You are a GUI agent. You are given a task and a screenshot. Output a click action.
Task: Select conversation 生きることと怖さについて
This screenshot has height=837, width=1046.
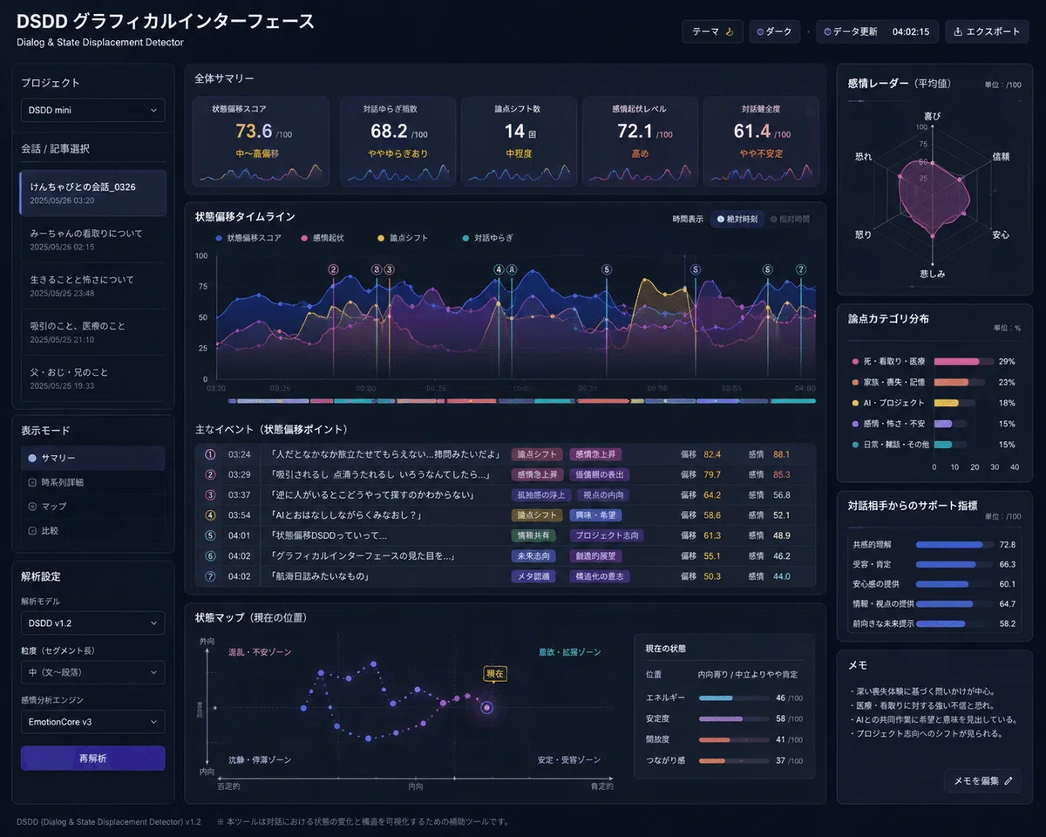click(92, 286)
